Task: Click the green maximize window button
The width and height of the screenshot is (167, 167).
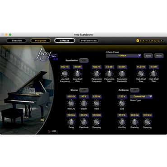Action: (x=10, y=35)
